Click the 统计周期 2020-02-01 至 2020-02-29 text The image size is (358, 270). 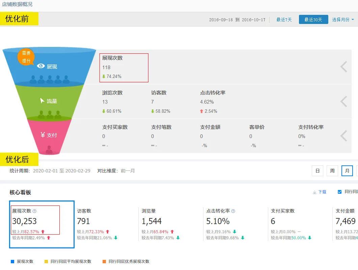click(50, 171)
